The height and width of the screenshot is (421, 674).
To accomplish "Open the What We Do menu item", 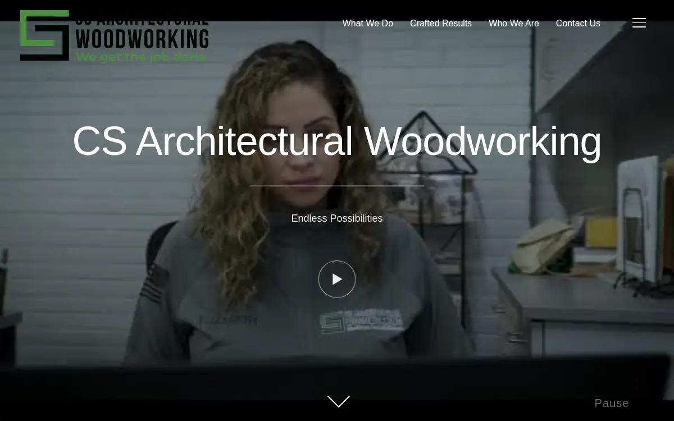I will [368, 24].
